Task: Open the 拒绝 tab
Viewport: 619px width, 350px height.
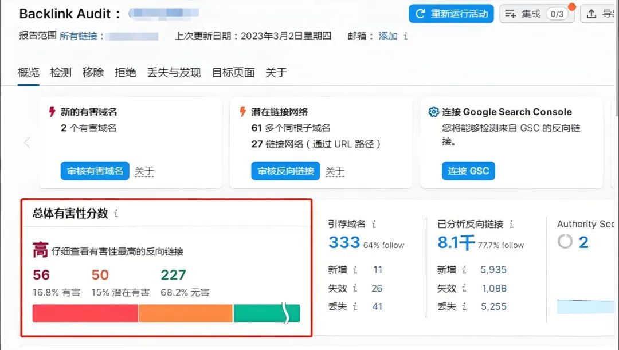Action: pos(126,72)
